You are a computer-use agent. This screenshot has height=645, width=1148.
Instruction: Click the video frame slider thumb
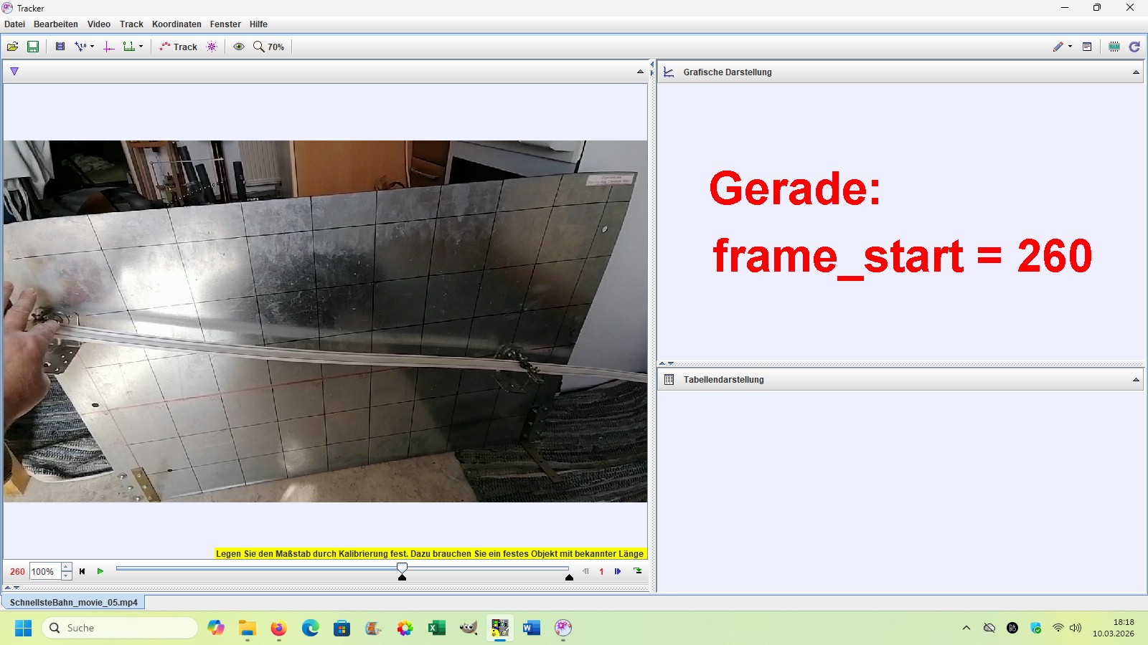point(402,568)
